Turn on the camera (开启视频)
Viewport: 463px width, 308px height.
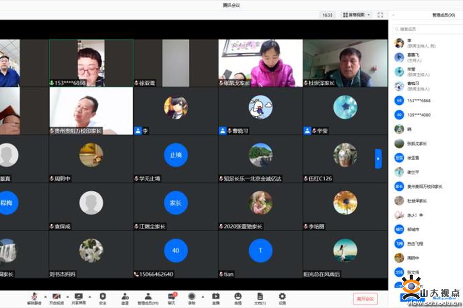click(x=56, y=298)
